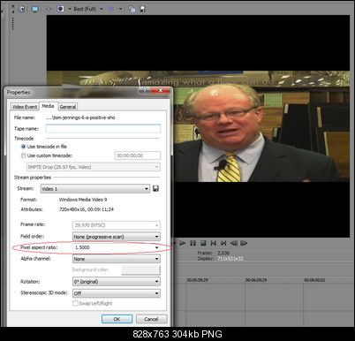
Task: Select Use custom timecode radio button
Action: pos(23,155)
